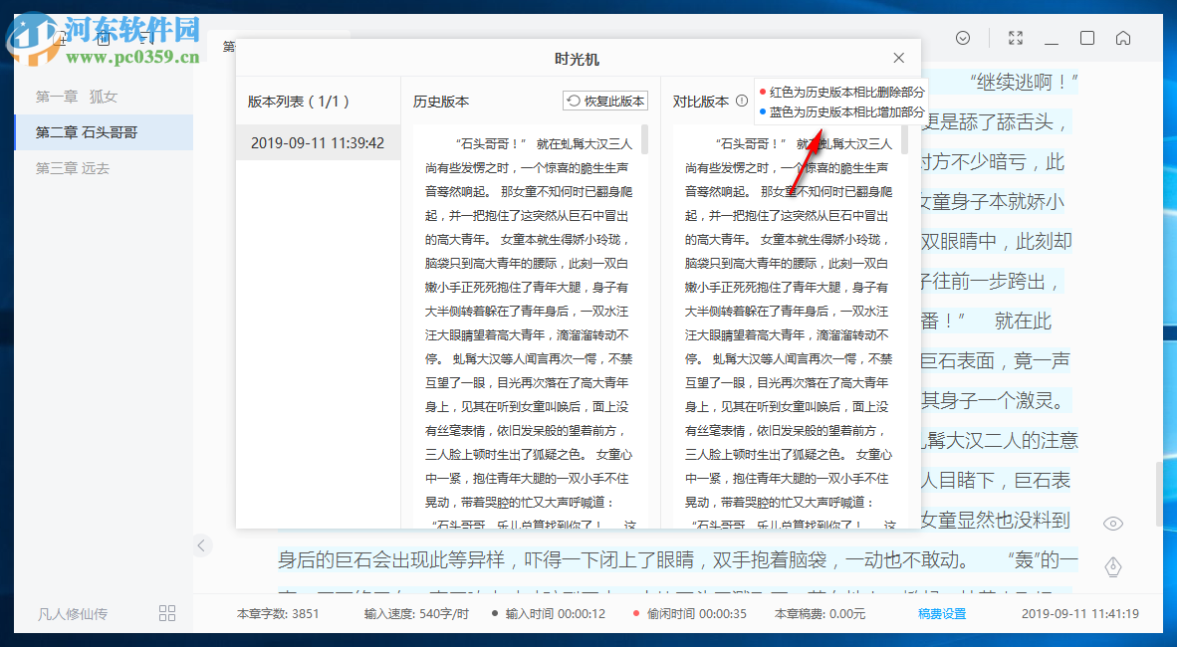1177x647 pixels.
Task: Click the 历史版本 heading
Action: pos(441,102)
